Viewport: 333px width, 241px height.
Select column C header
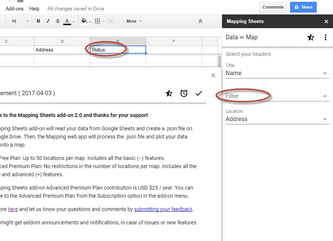17,41
